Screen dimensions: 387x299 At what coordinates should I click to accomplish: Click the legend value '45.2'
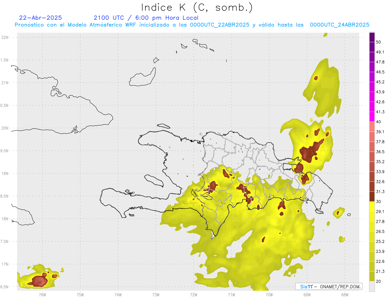tap(380, 82)
